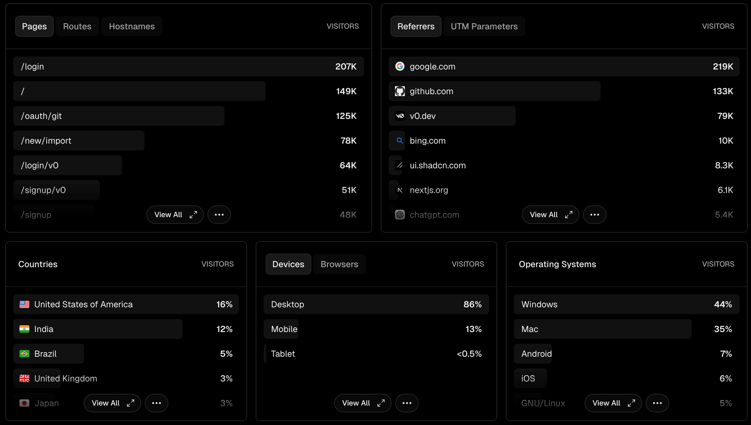Switch to the Routes tab

(x=77, y=26)
